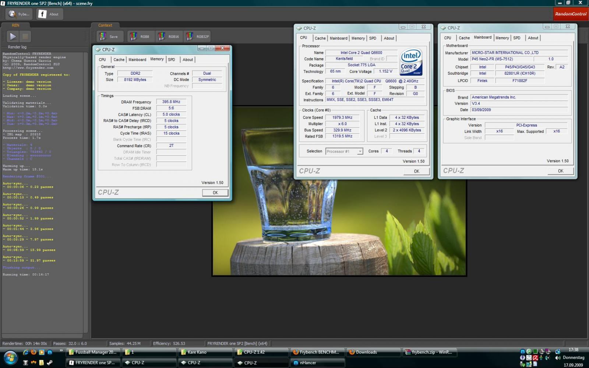The image size is (589, 368).
Task: Switch to frybench.zip WinRAR taskbar item
Action: click(430, 352)
